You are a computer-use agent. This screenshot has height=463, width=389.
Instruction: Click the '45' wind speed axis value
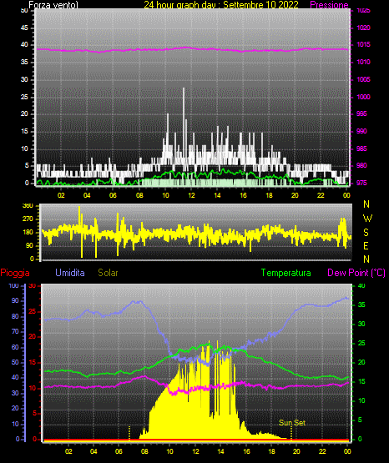[x=24, y=28]
